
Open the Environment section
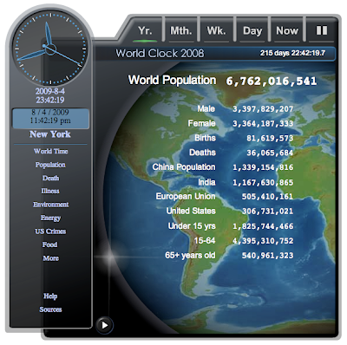(x=50, y=205)
